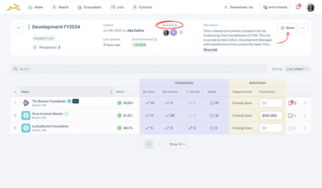Click the yellow app logo
The width and height of the screenshot is (322, 188).
tap(13, 7)
